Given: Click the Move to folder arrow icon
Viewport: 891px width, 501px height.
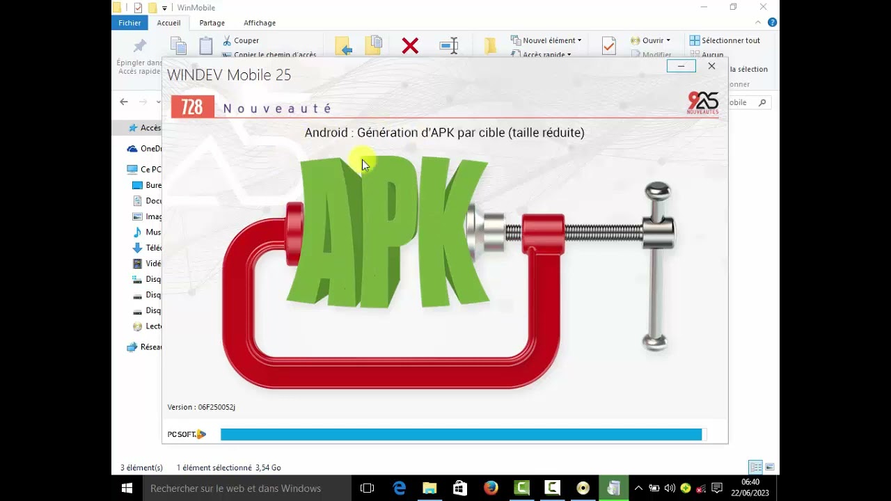Looking at the screenshot, I should pyautogui.click(x=343, y=46).
